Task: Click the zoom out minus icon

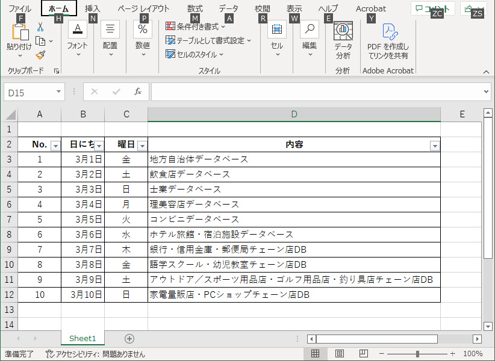Action: tap(382, 354)
